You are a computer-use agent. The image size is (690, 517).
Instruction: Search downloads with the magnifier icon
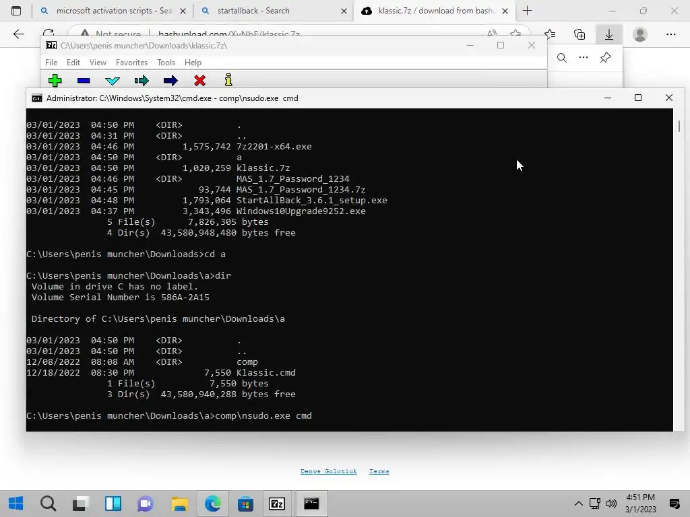(x=562, y=58)
